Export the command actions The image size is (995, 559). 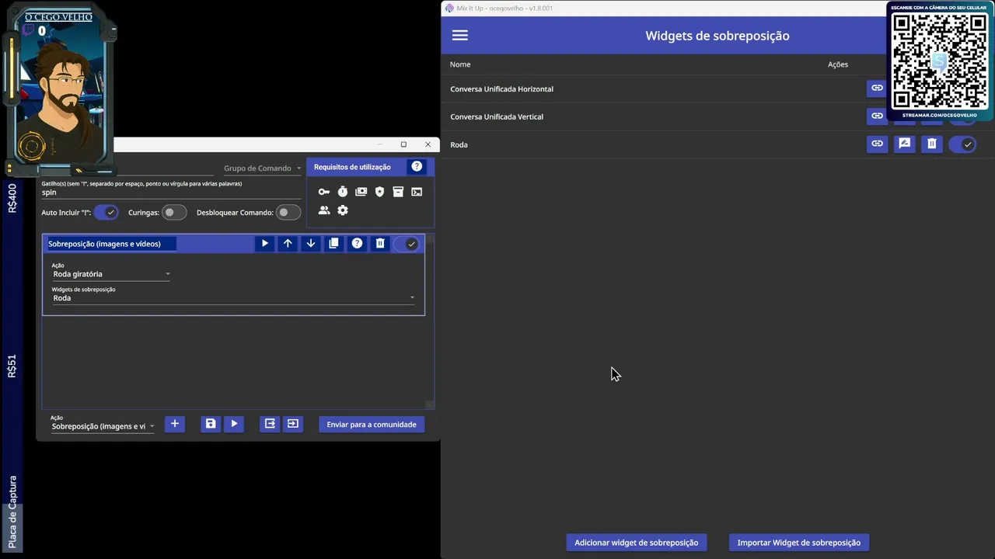coord(270,424)
